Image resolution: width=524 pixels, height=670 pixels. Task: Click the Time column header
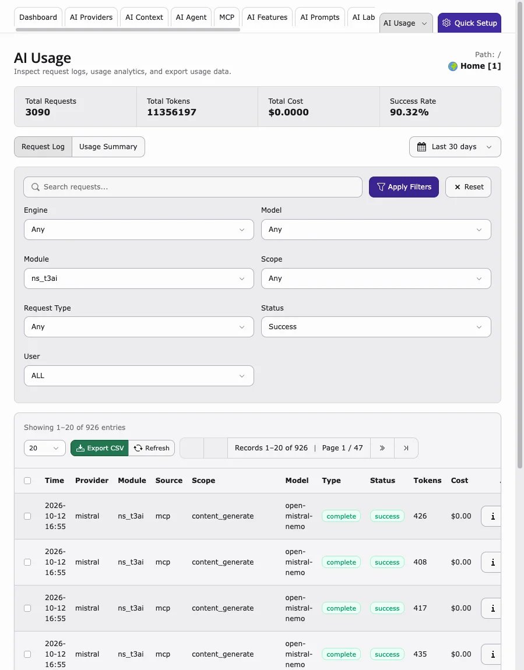(x=54, y=481)
